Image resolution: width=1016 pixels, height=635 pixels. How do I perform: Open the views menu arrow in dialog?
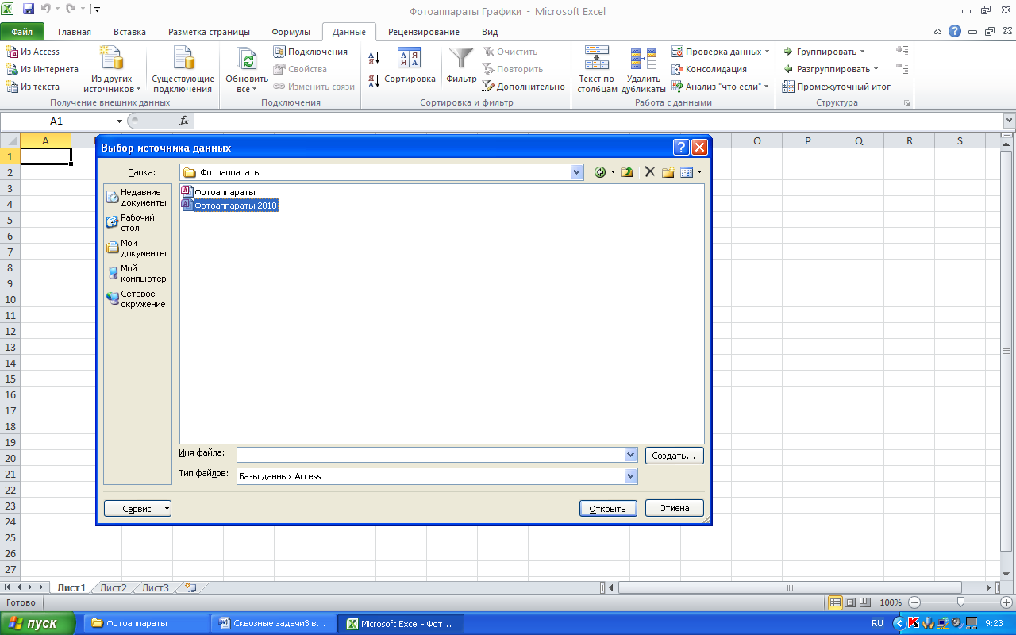[x=699, y=172]
